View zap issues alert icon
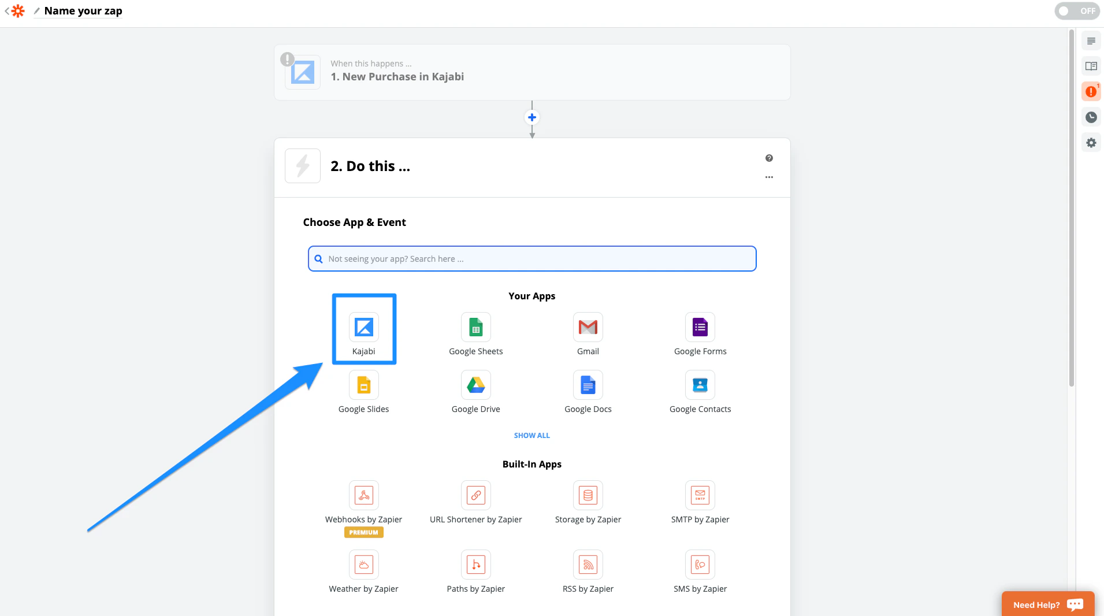 [x=1091, y=92]
